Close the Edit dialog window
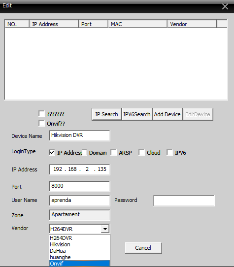The width and height of the screenshot is (234, 267). (x=225, y=6)
